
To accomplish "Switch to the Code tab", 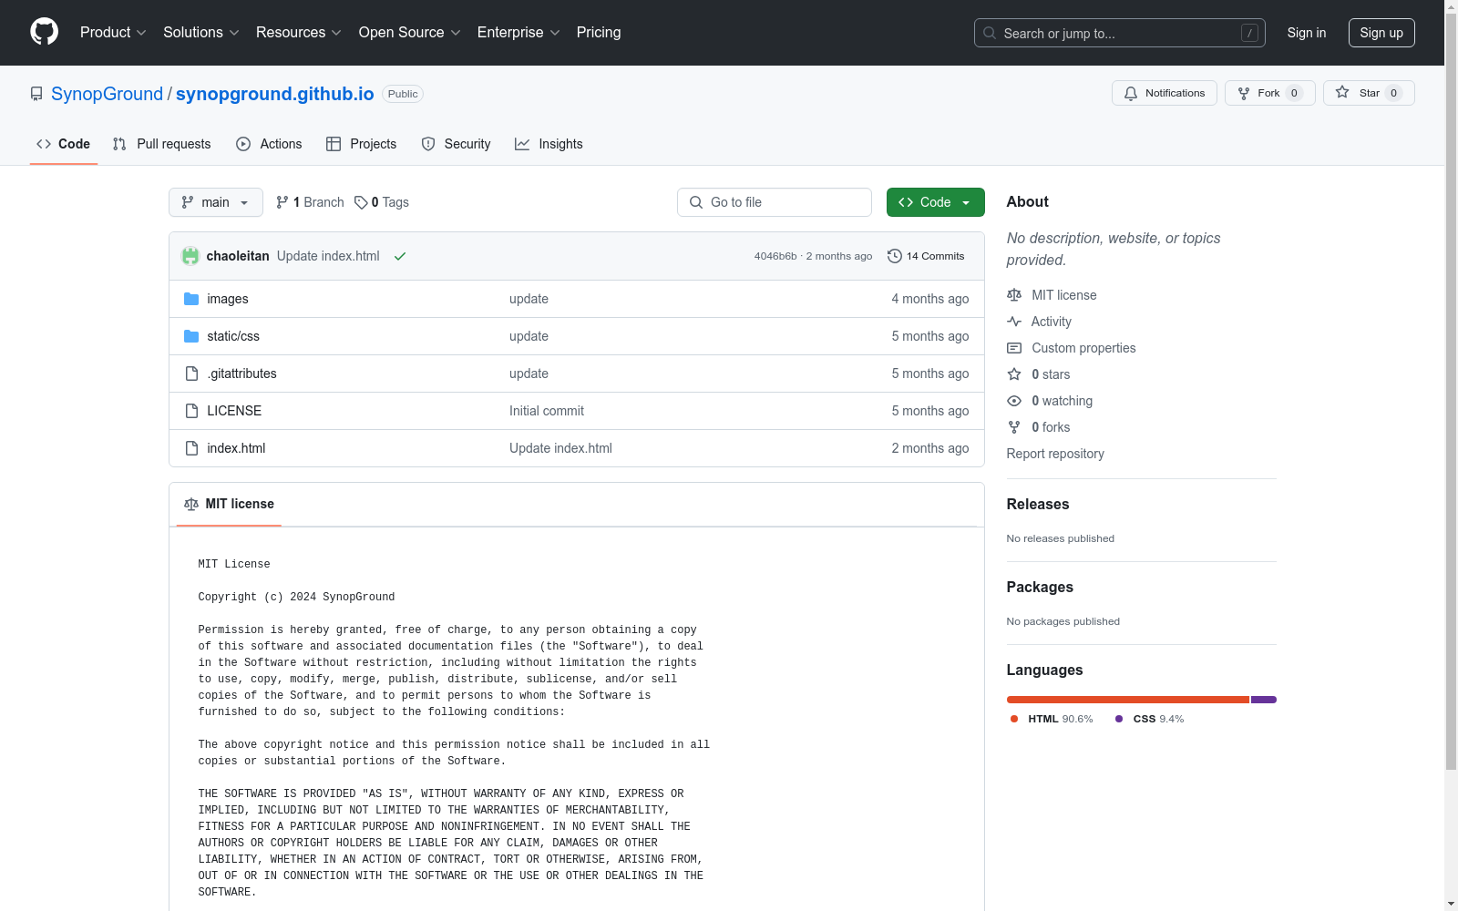I will pos(64,144).
